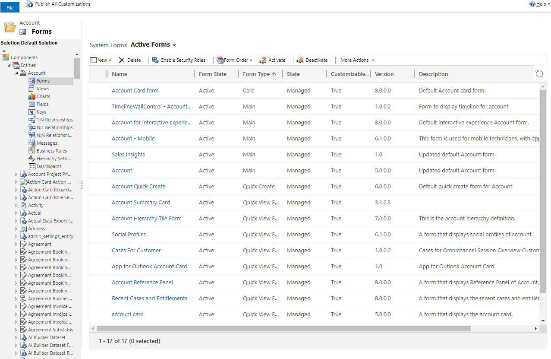The height and width of the screenshot is (359, 551).
Task: Select the Delete icon in the toolbar
Action: pos(122,60)
